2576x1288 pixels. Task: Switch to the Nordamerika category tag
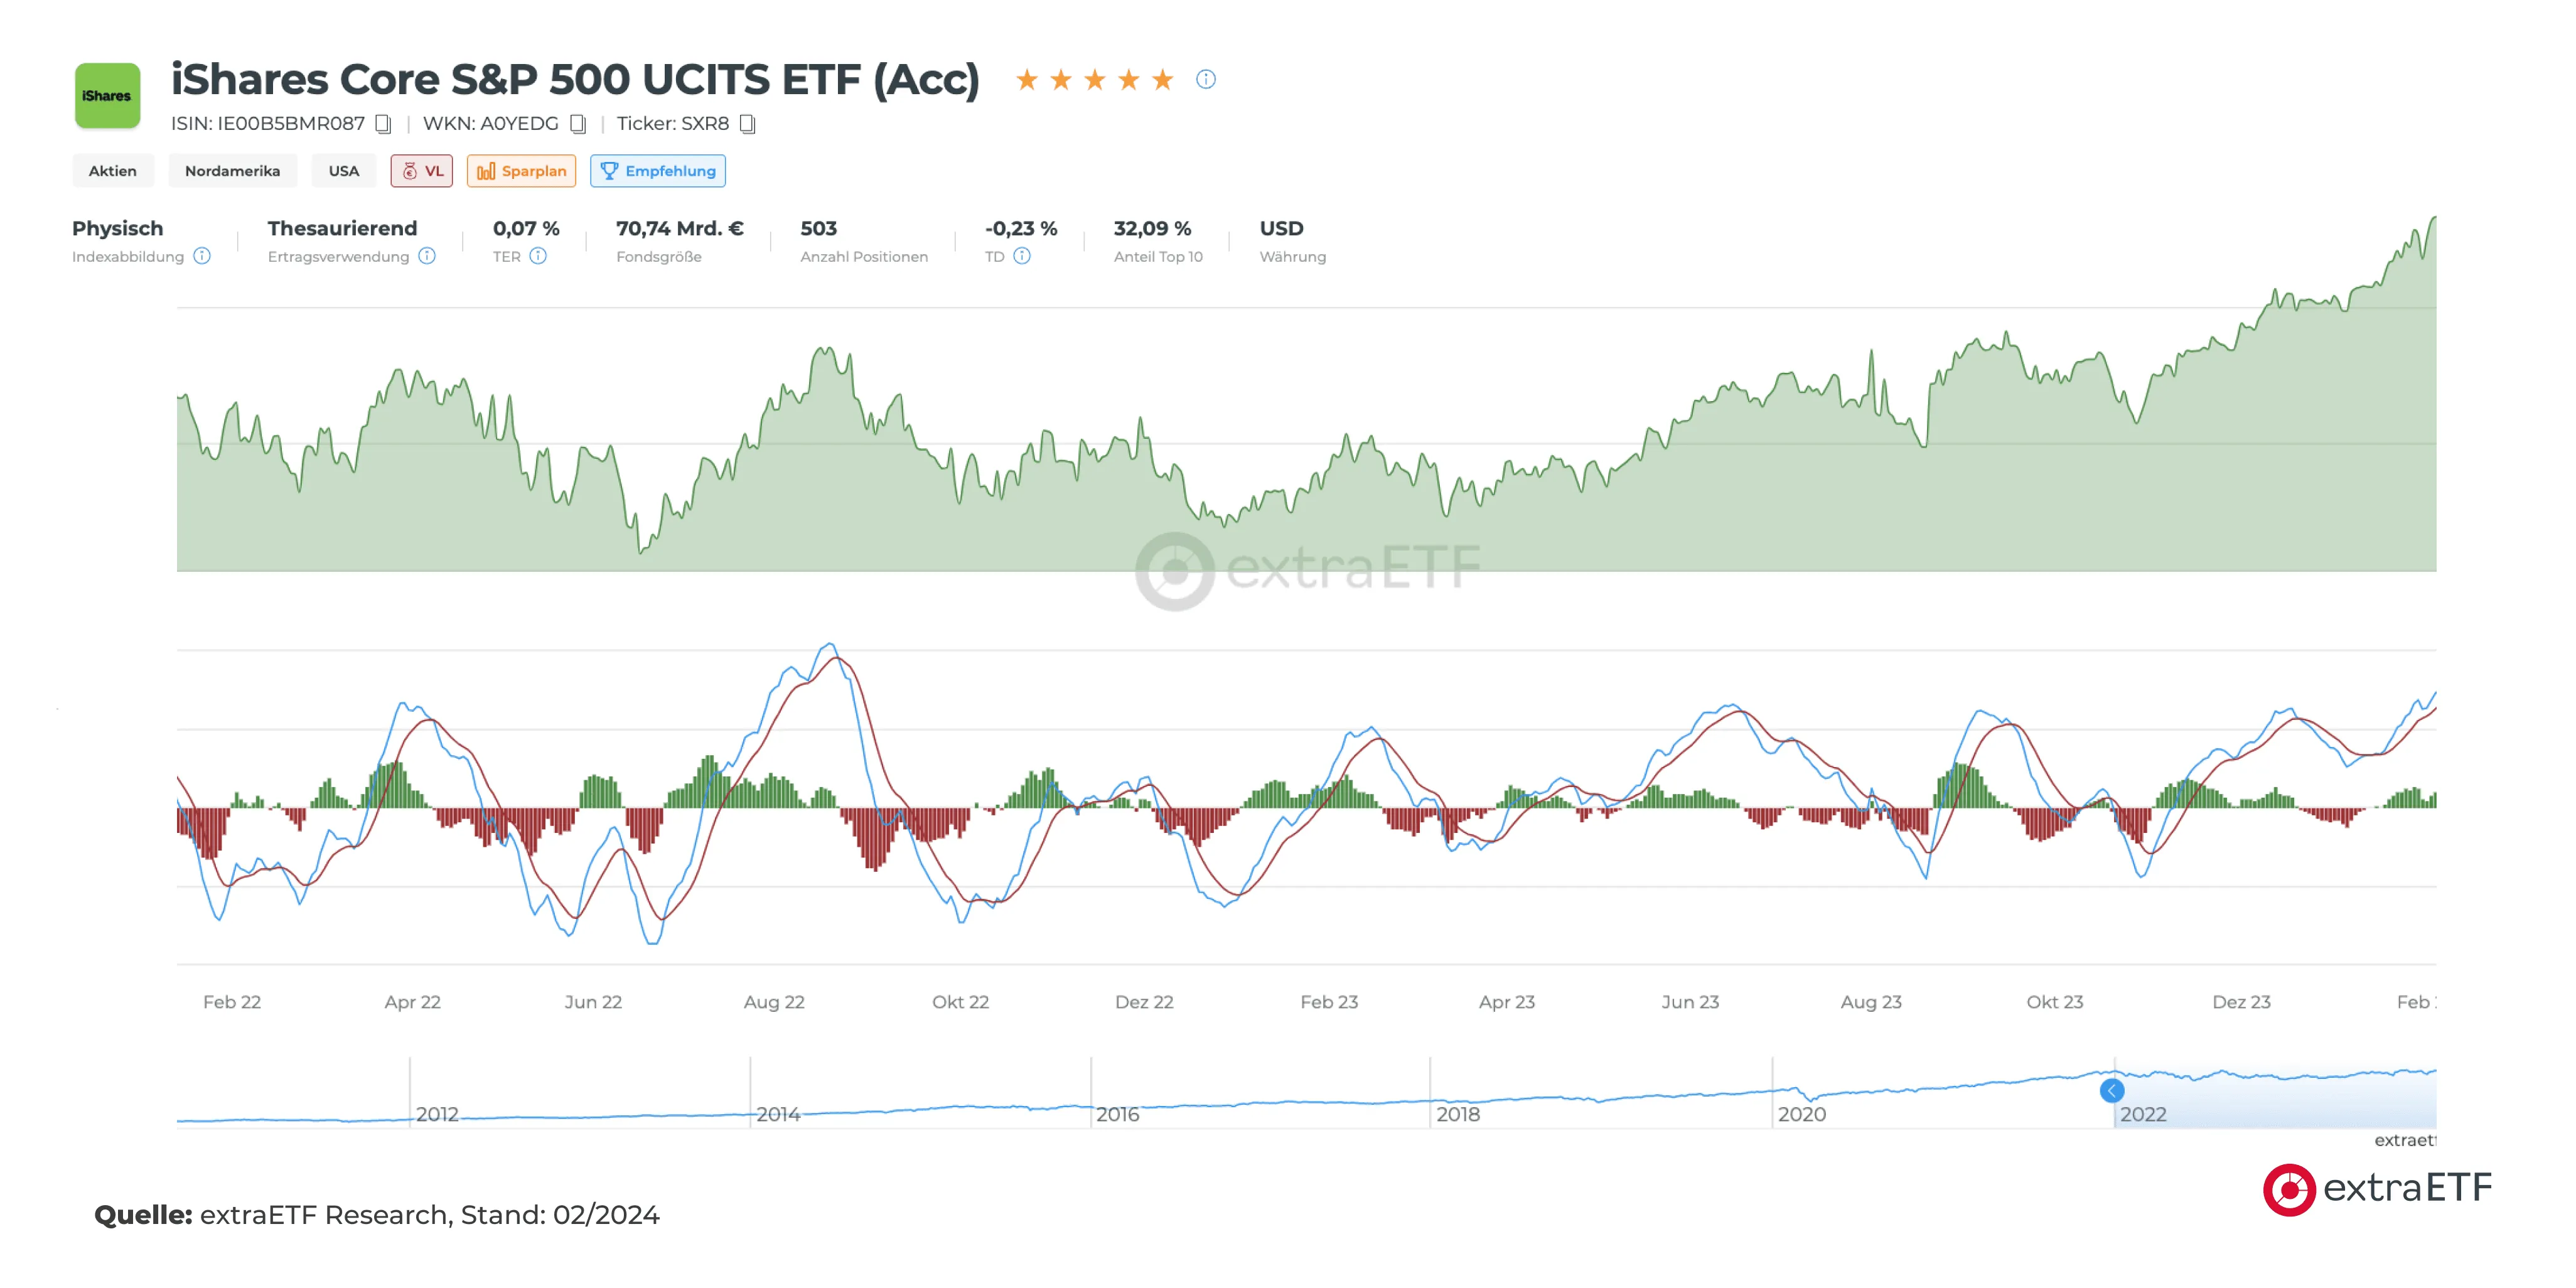[233, 171]
